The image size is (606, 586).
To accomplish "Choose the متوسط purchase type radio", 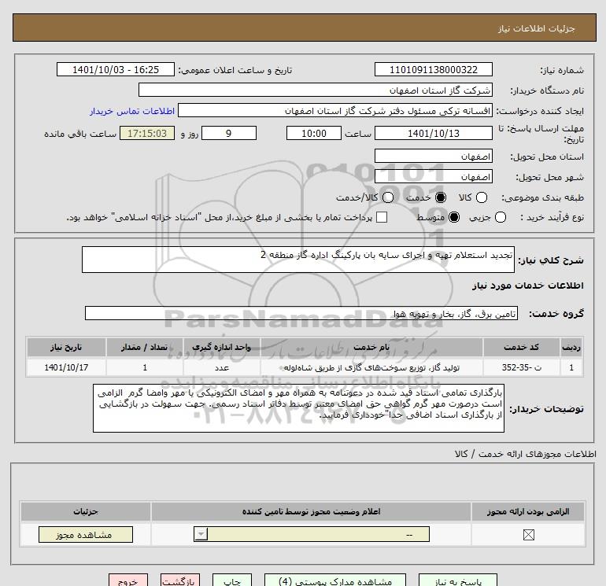I will coord(454,217).
